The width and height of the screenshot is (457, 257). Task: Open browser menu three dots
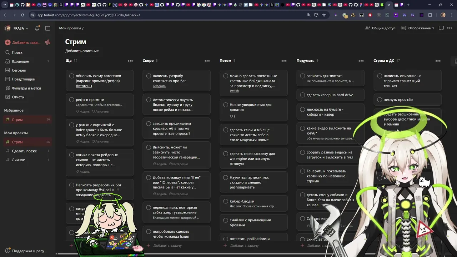click(x=452, y=15)
